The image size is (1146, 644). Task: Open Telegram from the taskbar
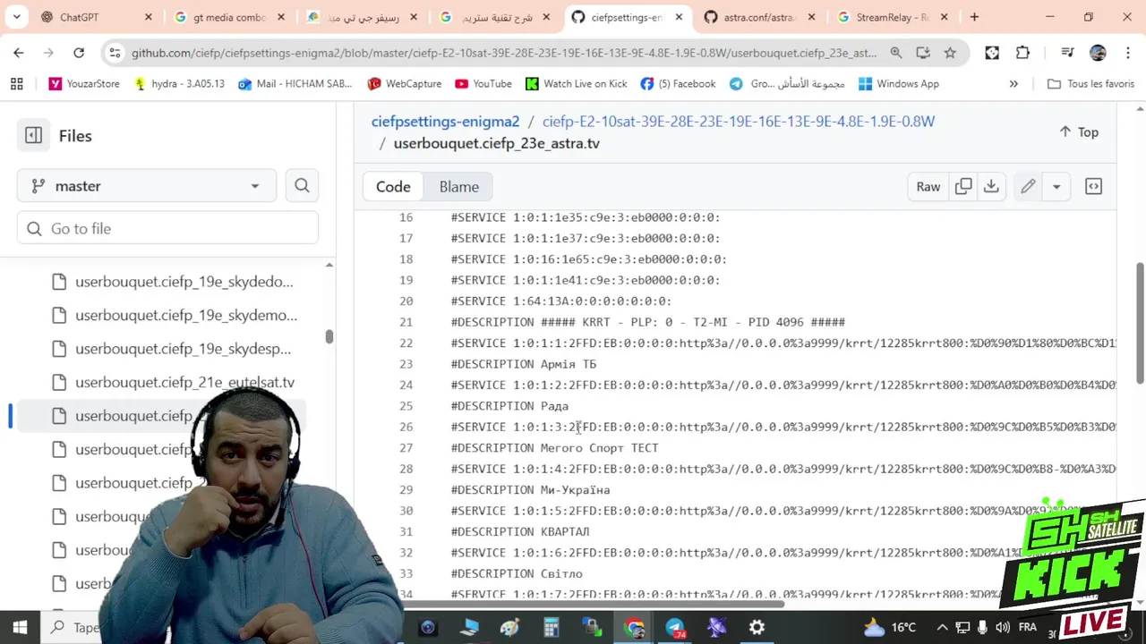(676, 627)
